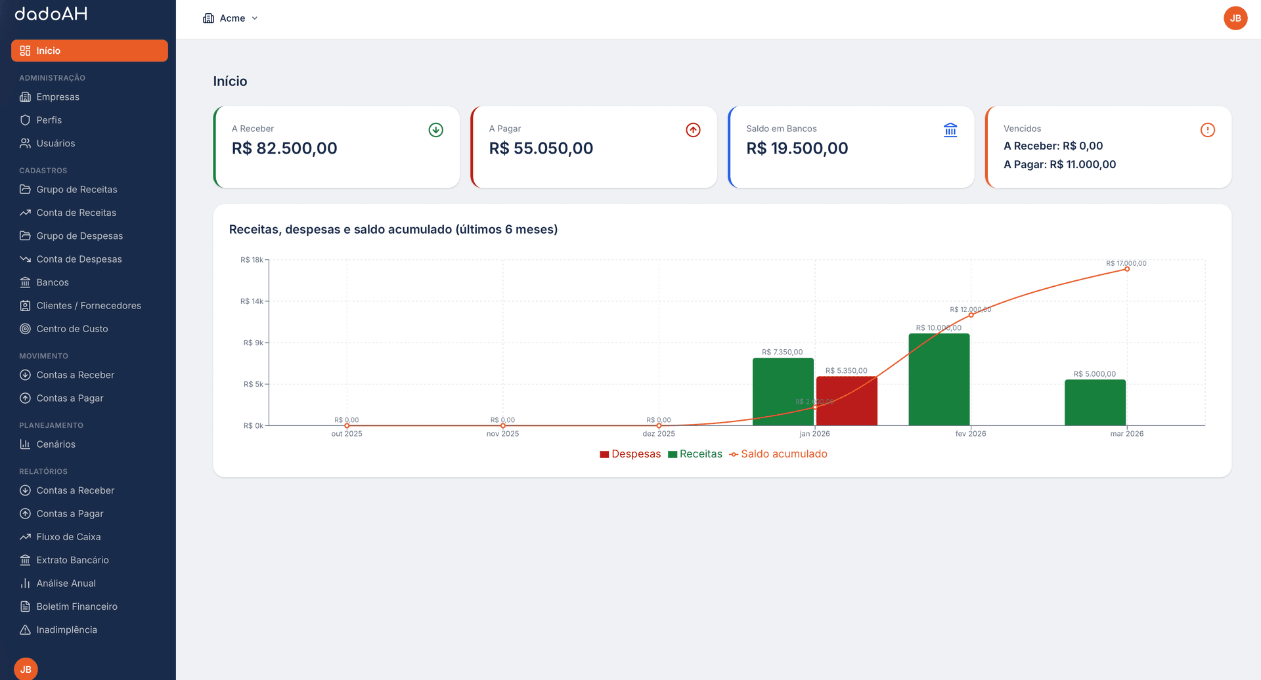Click the target icon beside Centro de Custo
Image resolution: width=1261 pixels, height=680 pixels.
point(25,329)
